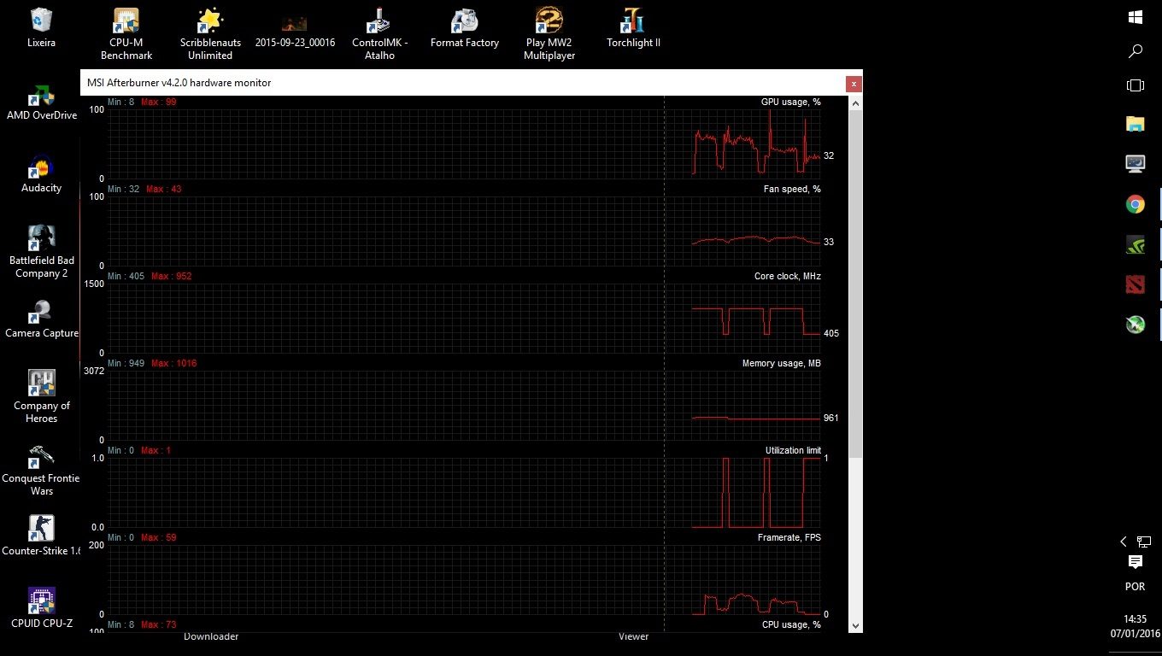The image size is (1162, 656).
Task: Open Play MW2 Multiplayer shortcut
Action: (x=549, y=34)
